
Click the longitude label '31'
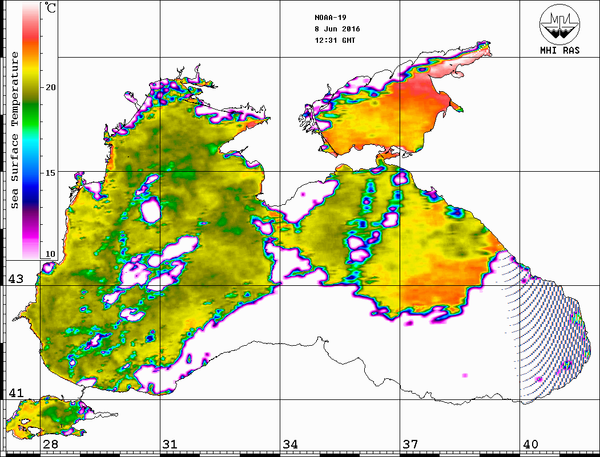tap(170, 444)
